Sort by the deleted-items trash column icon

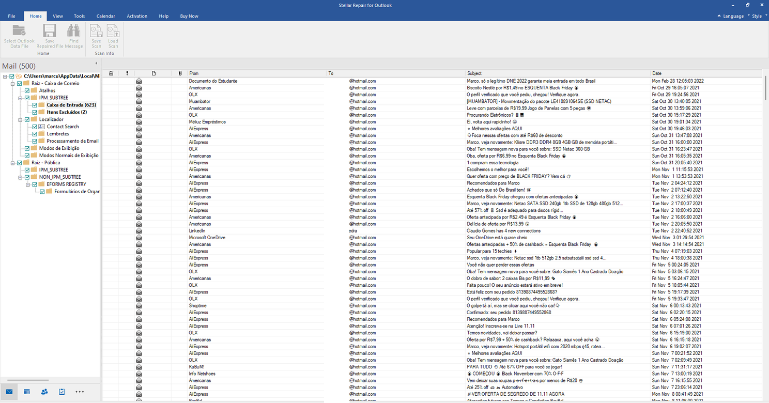point(111,73)
